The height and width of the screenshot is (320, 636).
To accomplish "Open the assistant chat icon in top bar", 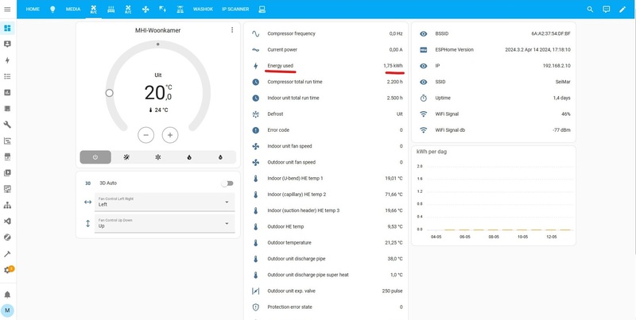I will coord(606,9).
